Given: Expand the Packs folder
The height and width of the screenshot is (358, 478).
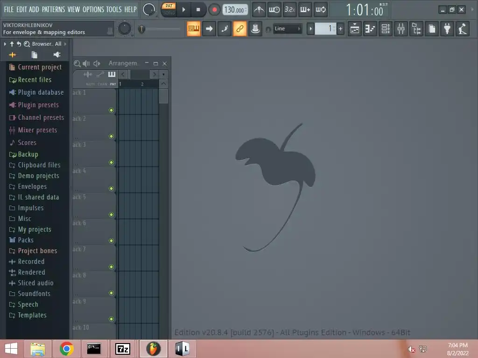Looking at the screenshot, I should [21, 240].
